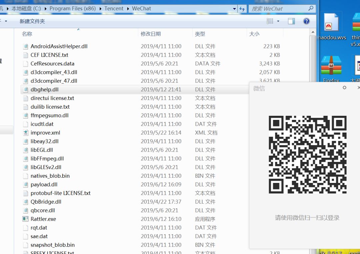This screenshot has width=360, height=254.
Task: Refresh the WeChat folder listing
Action: 242,9
